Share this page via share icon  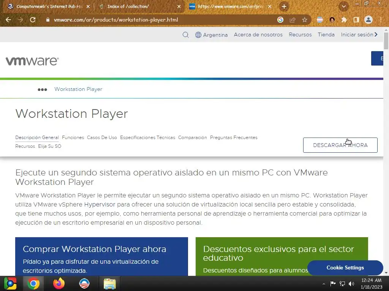pyautogui.click(x=293, y=20)
